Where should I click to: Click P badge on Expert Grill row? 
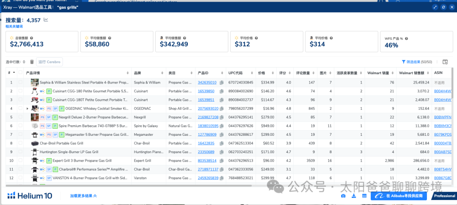coord(49,161)
